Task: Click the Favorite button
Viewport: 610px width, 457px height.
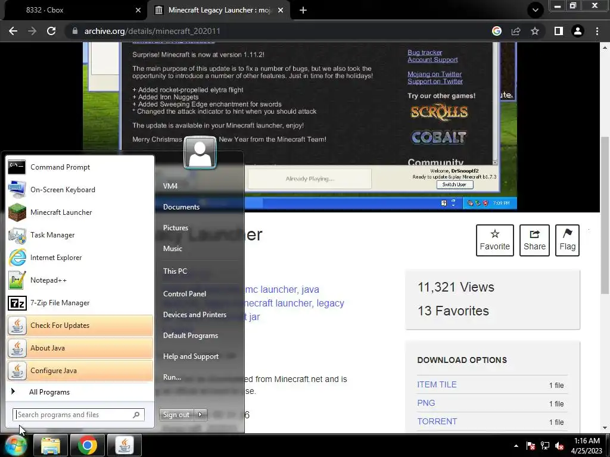Action: pos(495,240)
